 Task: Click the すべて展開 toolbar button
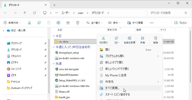(x=135, y=23)
